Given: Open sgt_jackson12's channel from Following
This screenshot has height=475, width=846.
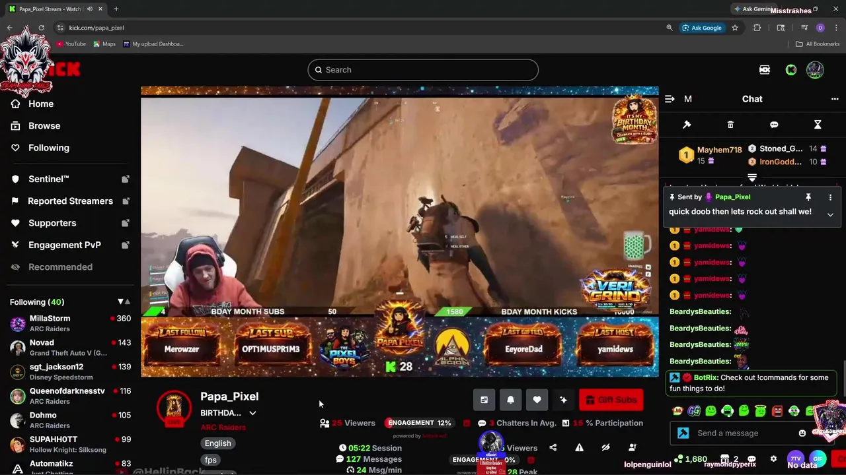Looking at the screenshot, I should pos(69,372).
